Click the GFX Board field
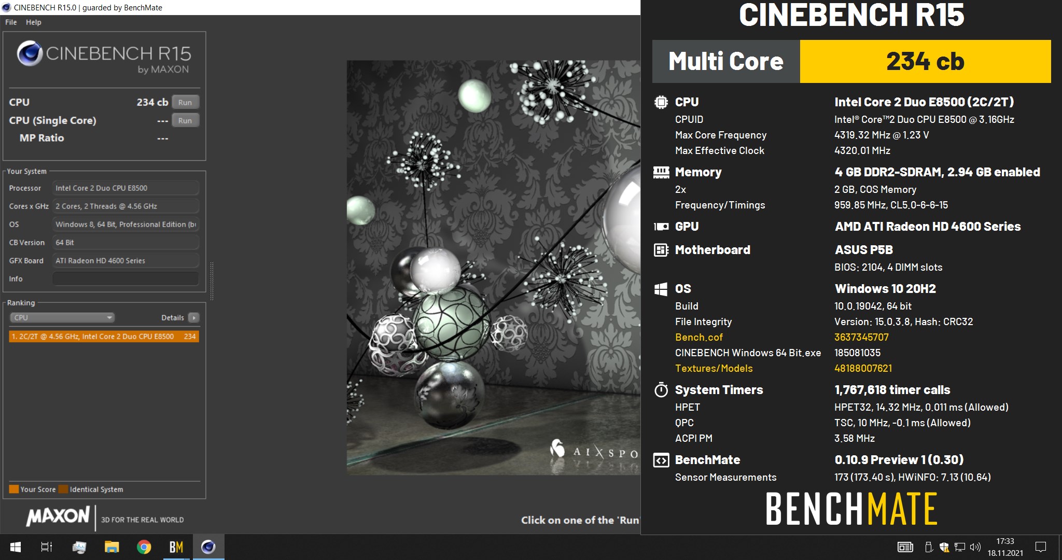Image resolution: width=1062 pixels, height=560 pixels. (x=125, y=261)
